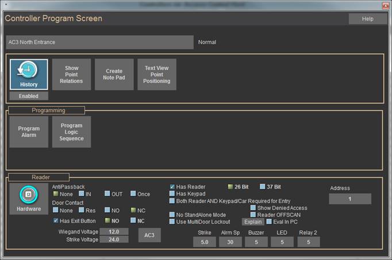Select the 37 Bit option
The height and width of the screenshot is (260, 392).
(x=263, y=187)
